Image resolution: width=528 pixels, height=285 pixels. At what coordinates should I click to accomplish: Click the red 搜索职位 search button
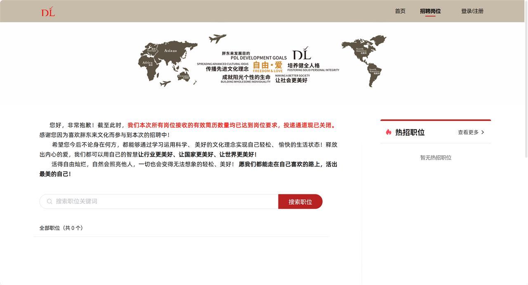click(300, 201)
